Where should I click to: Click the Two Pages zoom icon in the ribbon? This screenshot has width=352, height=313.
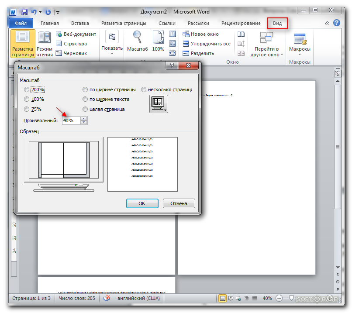(x=172, y=44)
